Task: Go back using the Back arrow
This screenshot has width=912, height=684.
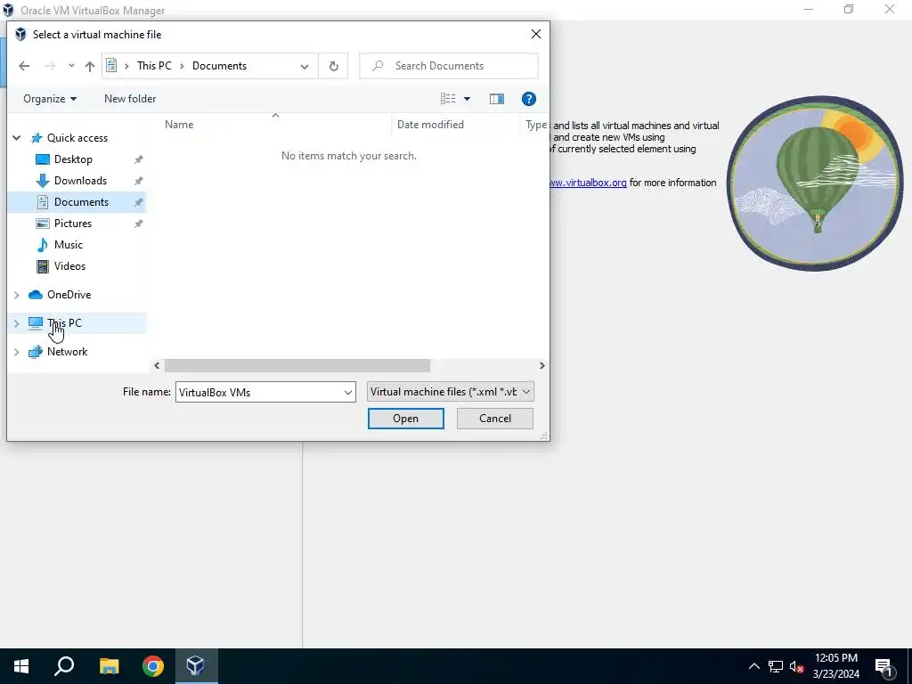Action: (x=24, y=66)
